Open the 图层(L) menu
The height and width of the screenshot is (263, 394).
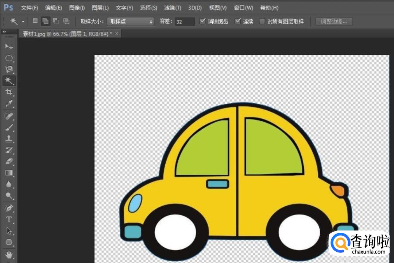(100, 8)
